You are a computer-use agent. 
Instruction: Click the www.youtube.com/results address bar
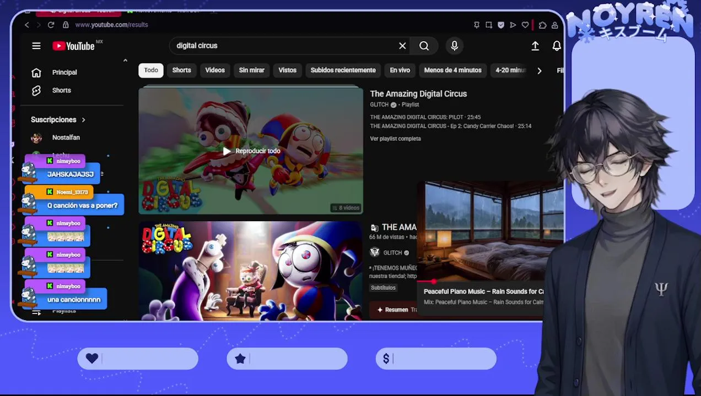[111, 25]
